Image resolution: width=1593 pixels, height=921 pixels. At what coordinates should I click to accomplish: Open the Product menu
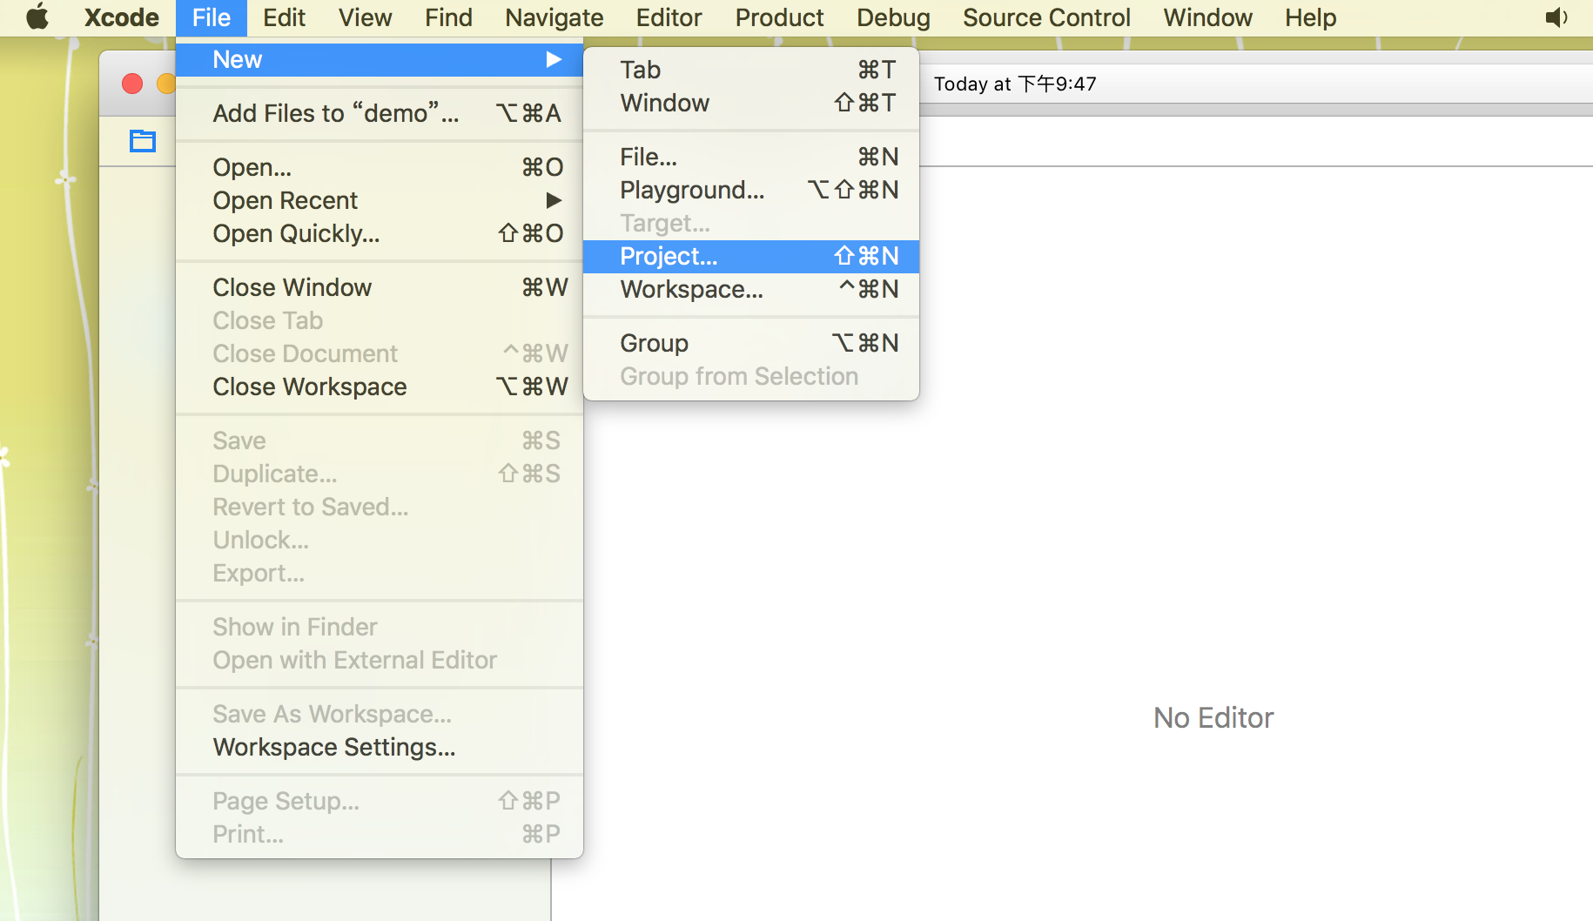pyautogui.click(x=779, y=17)
